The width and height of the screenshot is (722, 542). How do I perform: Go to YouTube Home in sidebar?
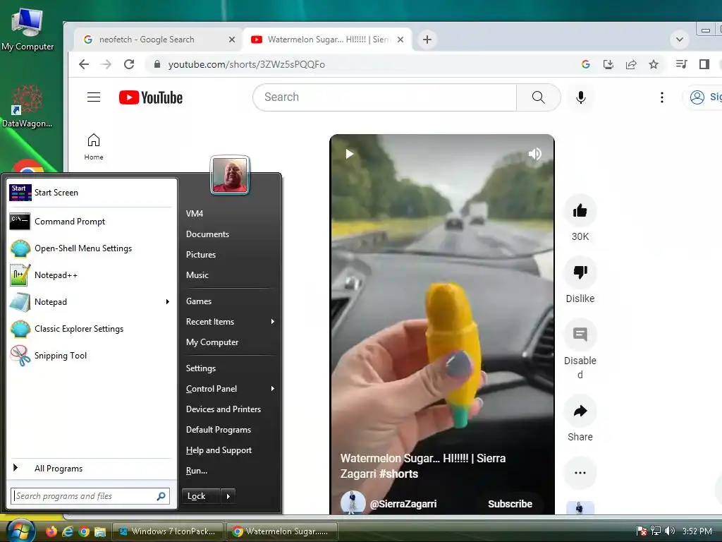94,147
